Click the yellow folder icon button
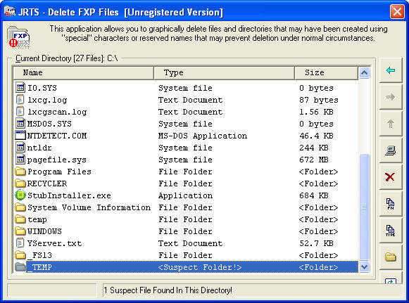The height and width of the screenshot is (303, 409). pos(391,257)
